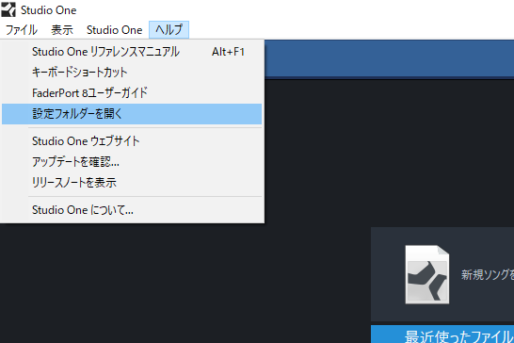This screenshot has width=514, height=343.
Task: Open the Studio One menu in menu bar
Action: (115, 30)
